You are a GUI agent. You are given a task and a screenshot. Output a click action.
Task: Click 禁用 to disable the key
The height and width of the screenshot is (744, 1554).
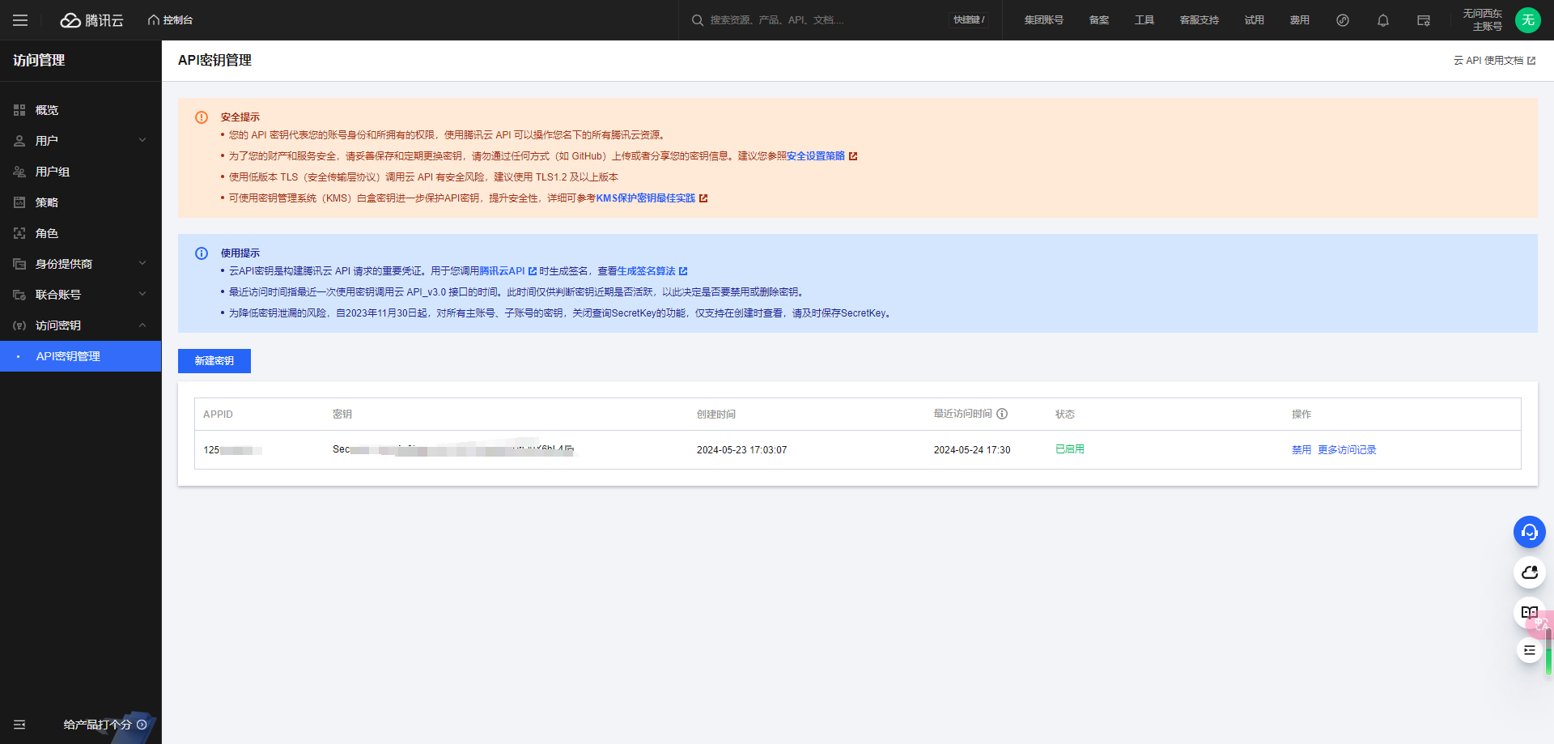[x=1301, y=450]
